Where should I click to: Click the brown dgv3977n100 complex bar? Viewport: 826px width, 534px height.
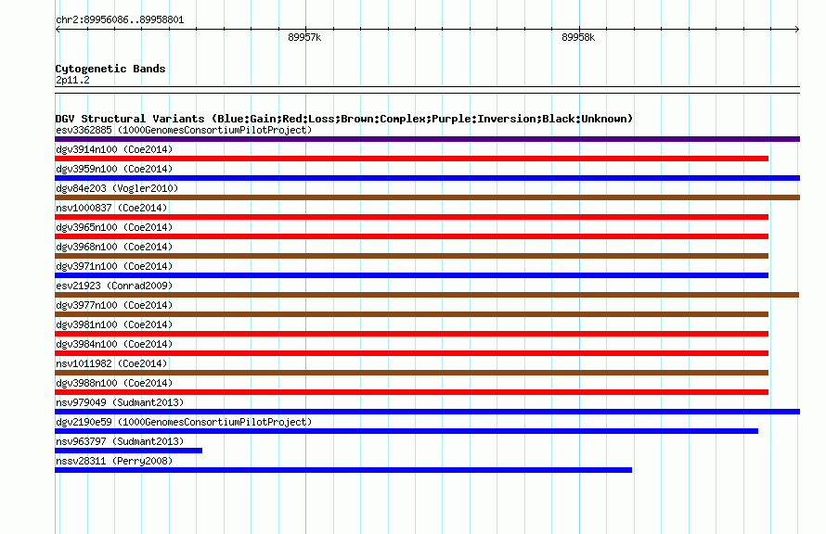tap(411, 314)
